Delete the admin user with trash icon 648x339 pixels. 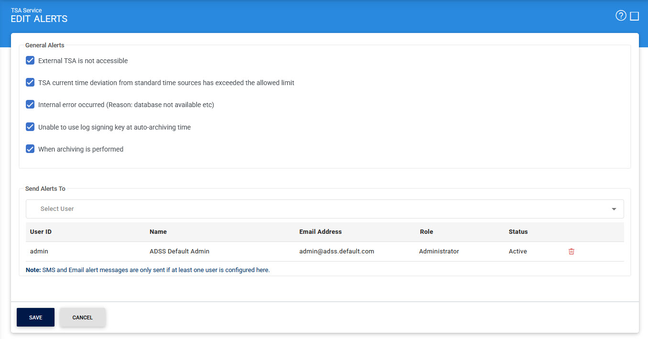(x=571, y=252)
